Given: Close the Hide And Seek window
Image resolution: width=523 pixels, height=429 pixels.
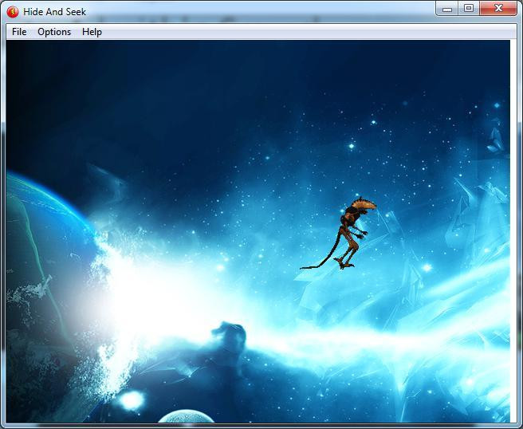Looking at the screenshot, I should [498, 8].
